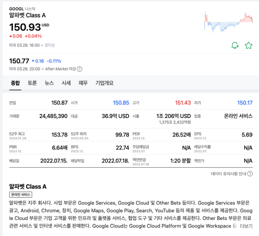Click the current price 150.93
Screen dimensions: 259x236
[25, 27]
